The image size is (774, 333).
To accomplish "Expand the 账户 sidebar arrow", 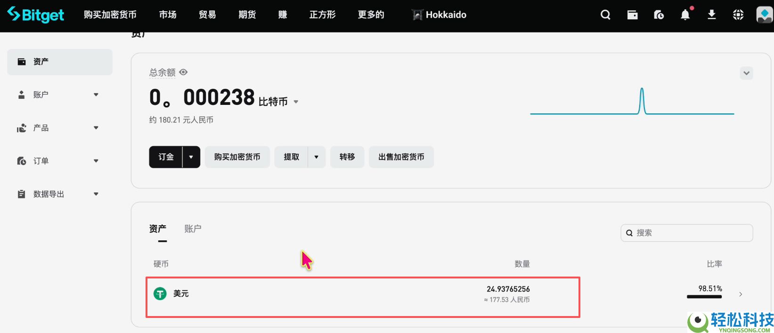I will [96, 95].
